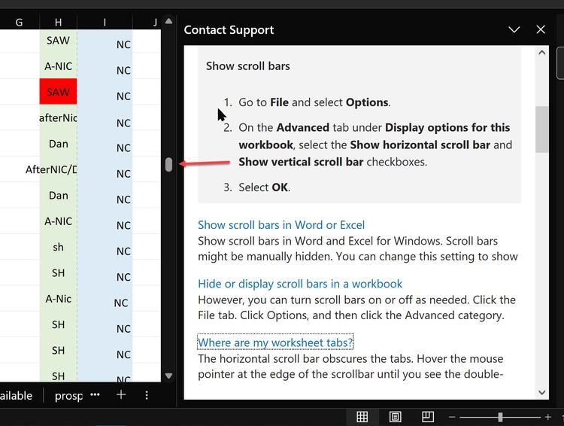
Task: Show more sheet tabs via ellipsis
Action: [x=95, y=394]
